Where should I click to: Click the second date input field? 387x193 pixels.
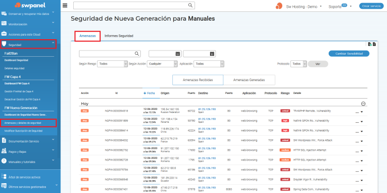pyautogui.click(x=199, y=54)
